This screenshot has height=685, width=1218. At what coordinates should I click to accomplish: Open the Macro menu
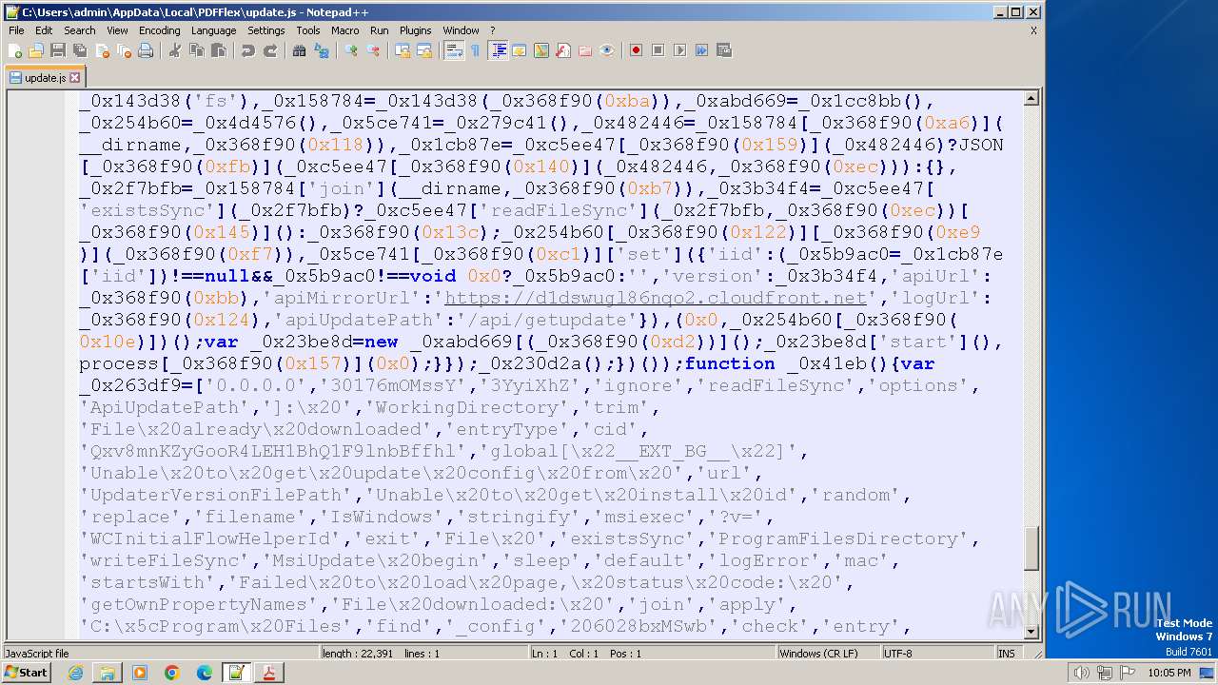(345, 30)
